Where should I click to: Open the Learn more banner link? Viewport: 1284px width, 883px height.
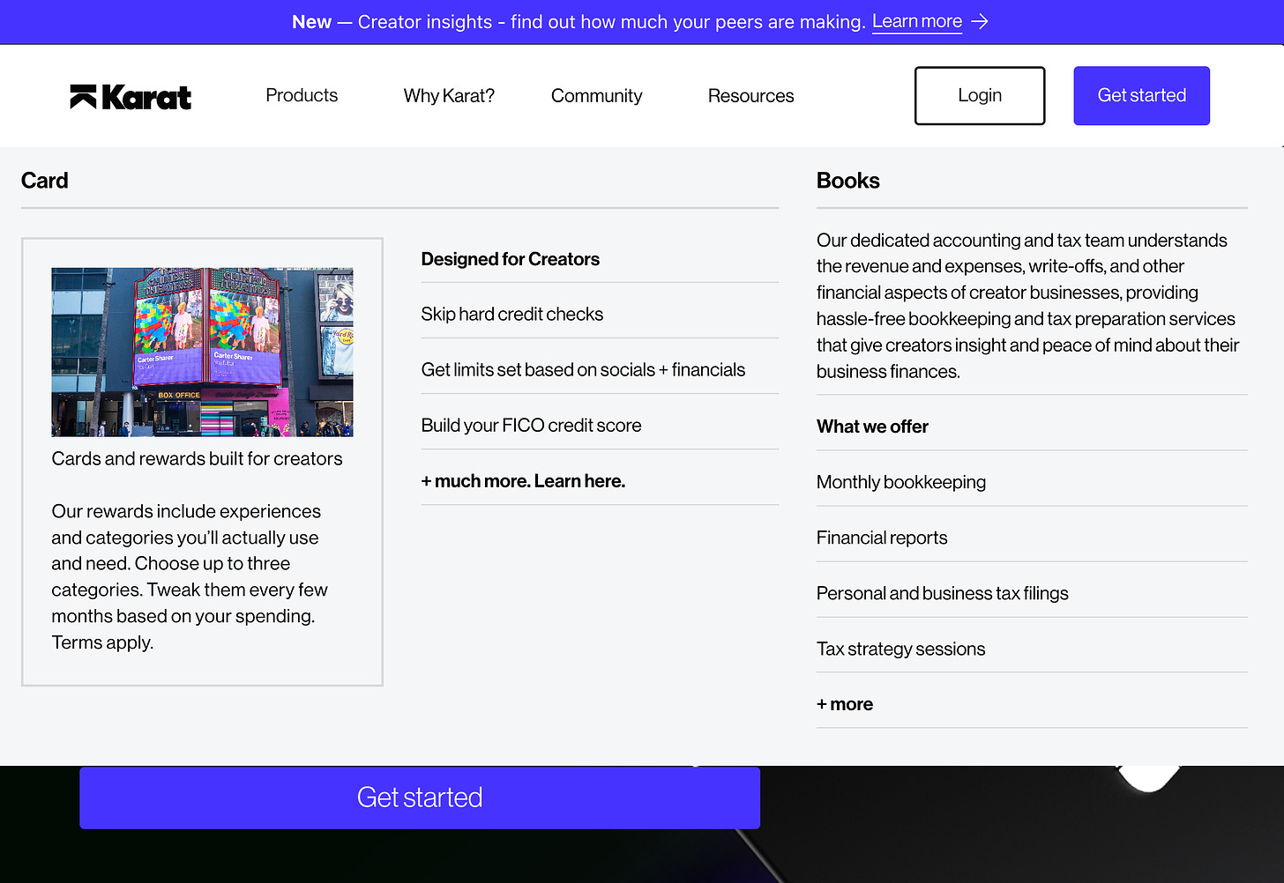917,21
